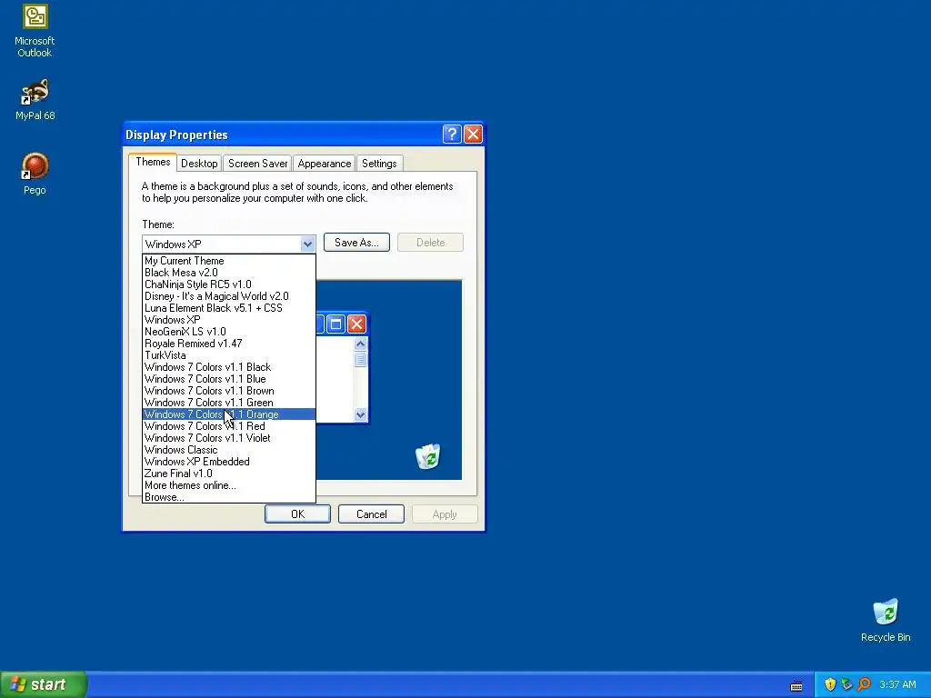Choose Windows XP Embedded theme
This screenshot has width=931, height=698.
229,462
